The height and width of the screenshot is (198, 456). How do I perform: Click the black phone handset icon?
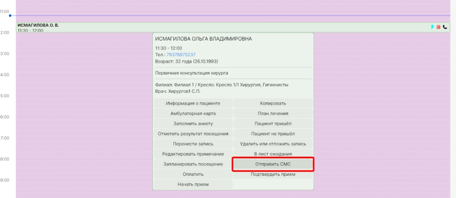pos(444,27)
